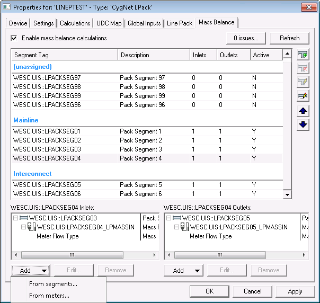Viewport: 320px width, 303px height.
Task: Collapse WESC.UIS::LPACKSEG03 inlet tree node
Action: click(15, 218)
